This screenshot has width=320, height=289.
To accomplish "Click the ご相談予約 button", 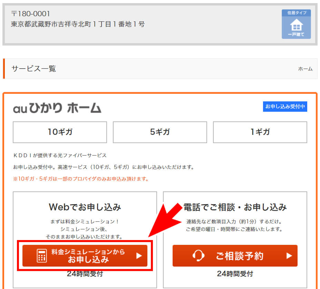I will [x=235, y=256].
